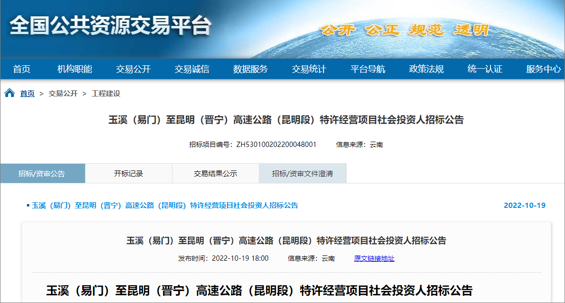This screenshot has height=303, width=565.
Task: Open 平台导航 menu item
Action: click(x=368, y=69)
